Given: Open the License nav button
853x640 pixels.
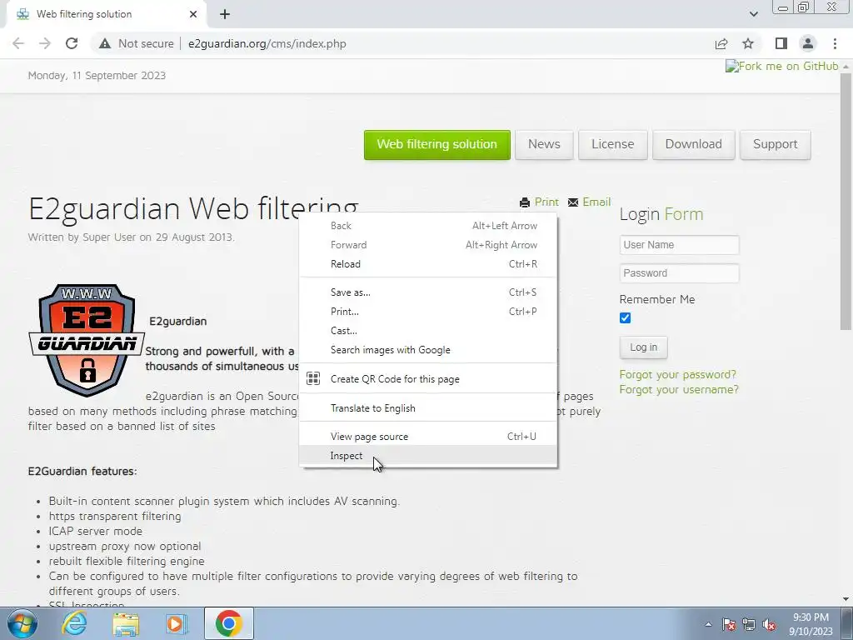Looking at the screenshot, I should [612, 144].
